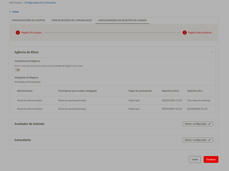The image size is (229, 171).
Task: Click pencil icon in Avaliador de Imóveis button
Action: point(209,124)
